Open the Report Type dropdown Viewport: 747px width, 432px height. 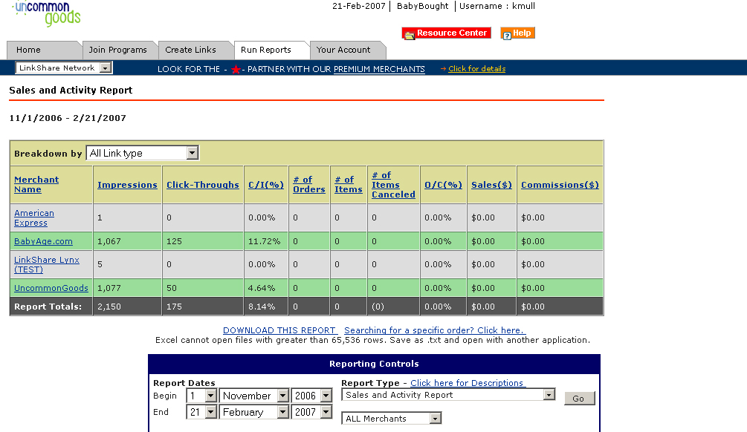point(448,395)
